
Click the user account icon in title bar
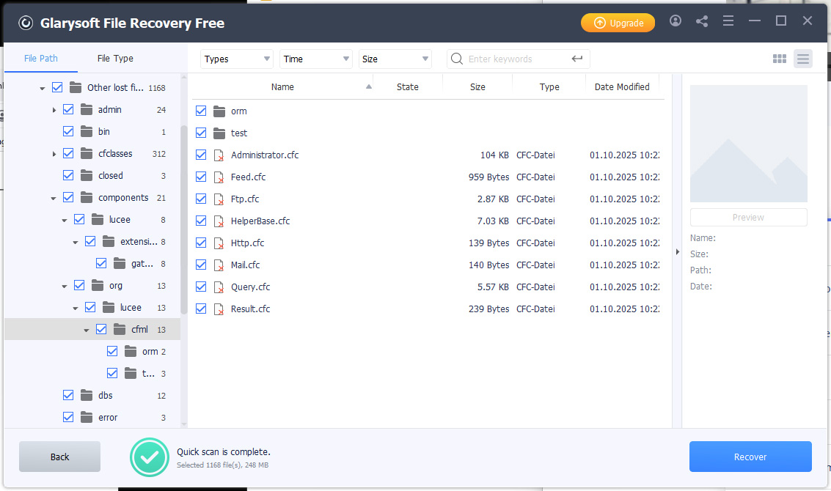click(x=676, y=21)
